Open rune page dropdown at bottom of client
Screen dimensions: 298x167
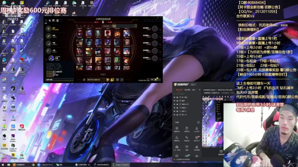(x=96, y=80)
